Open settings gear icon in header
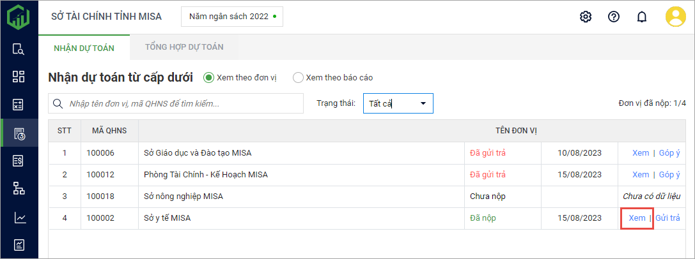The height and width of the screenshot is (259, 695). 585,17
